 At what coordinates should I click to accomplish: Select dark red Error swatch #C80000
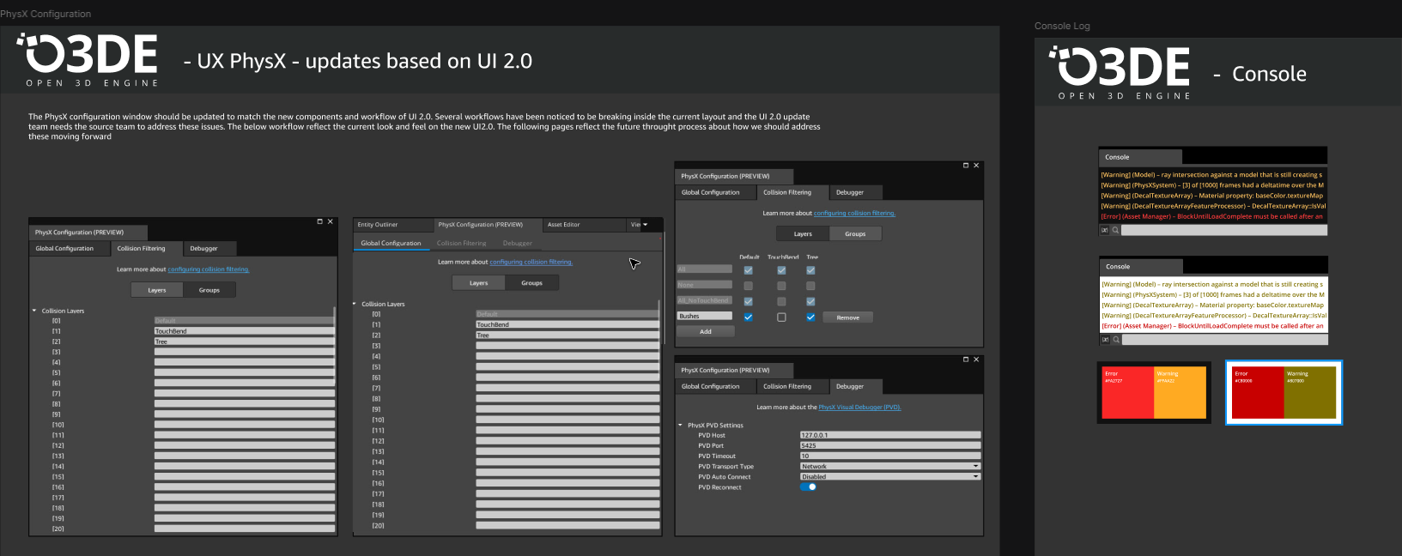point(1257,392)
